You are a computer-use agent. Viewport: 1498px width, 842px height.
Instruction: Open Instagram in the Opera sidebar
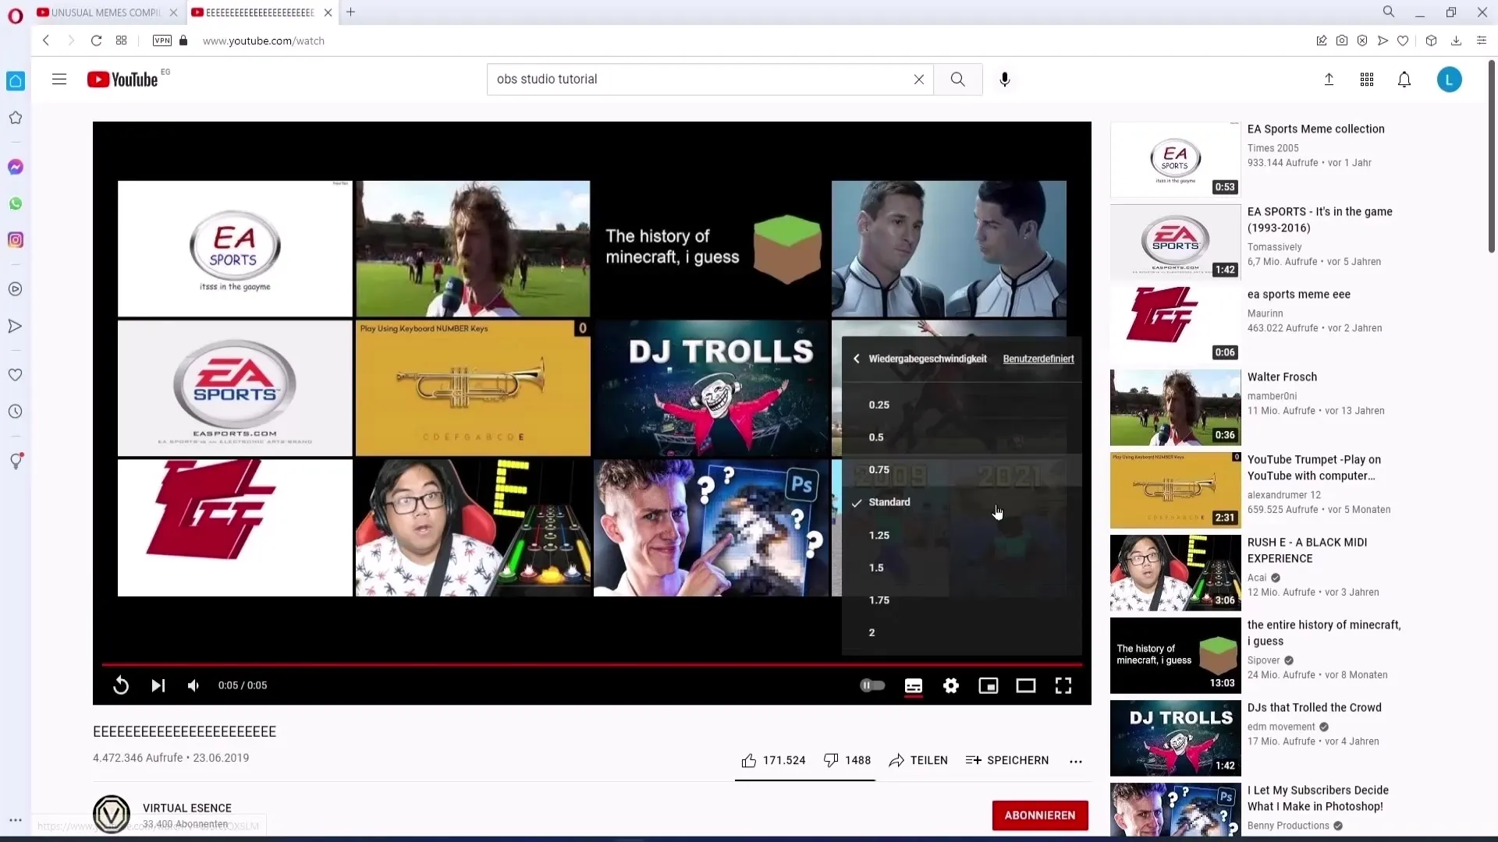point(16,240)
